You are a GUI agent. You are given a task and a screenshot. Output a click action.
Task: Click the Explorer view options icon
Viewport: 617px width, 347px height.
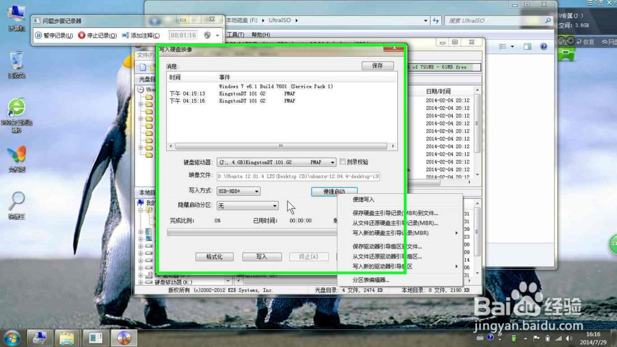503,46
